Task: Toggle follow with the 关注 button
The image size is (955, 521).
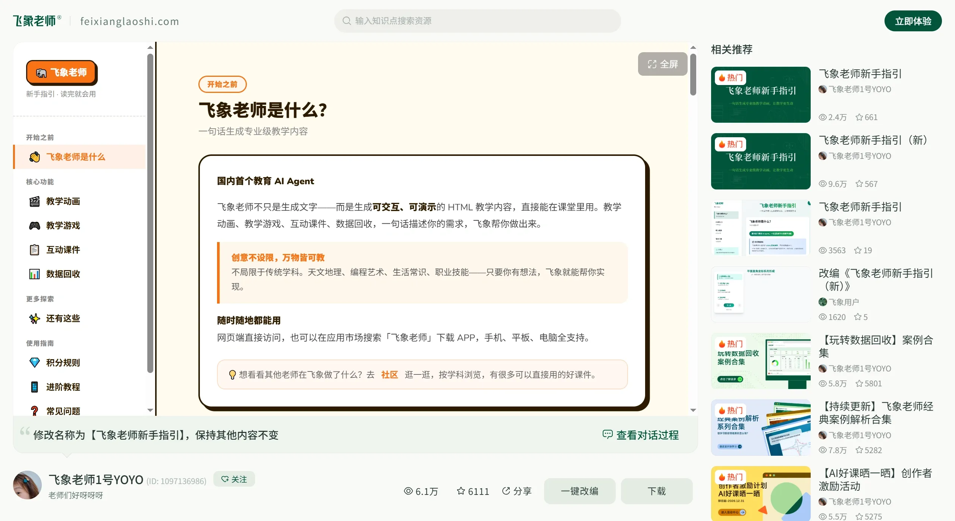Action: [x=234, y=479]
